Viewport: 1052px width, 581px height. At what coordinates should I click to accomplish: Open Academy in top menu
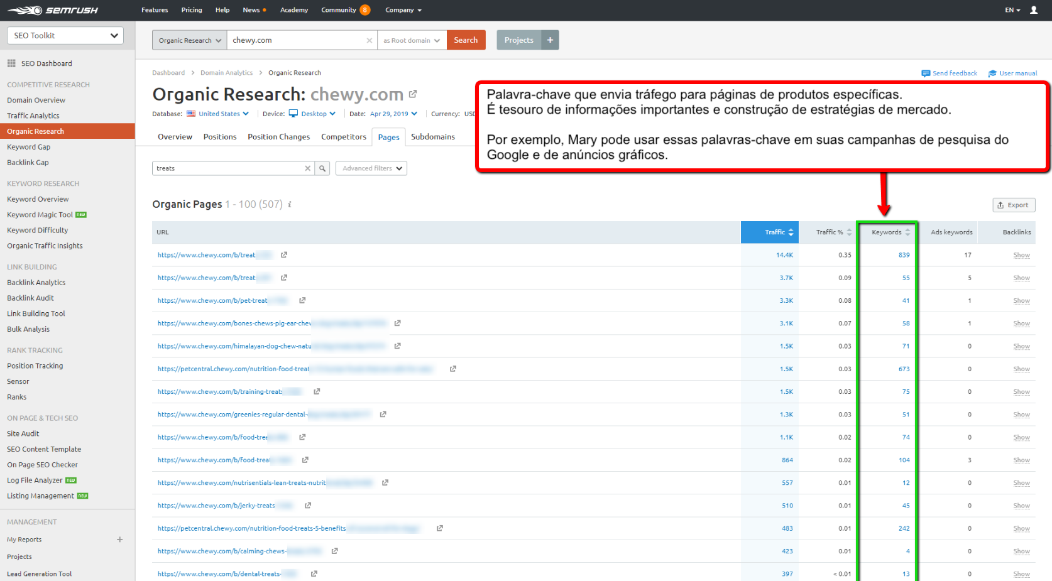(294, 10)
